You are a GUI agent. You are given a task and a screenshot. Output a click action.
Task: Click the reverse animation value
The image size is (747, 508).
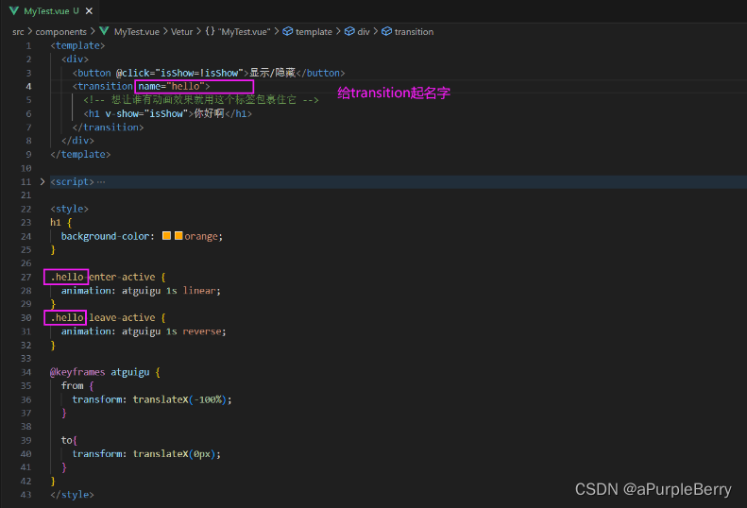point(202,331)
